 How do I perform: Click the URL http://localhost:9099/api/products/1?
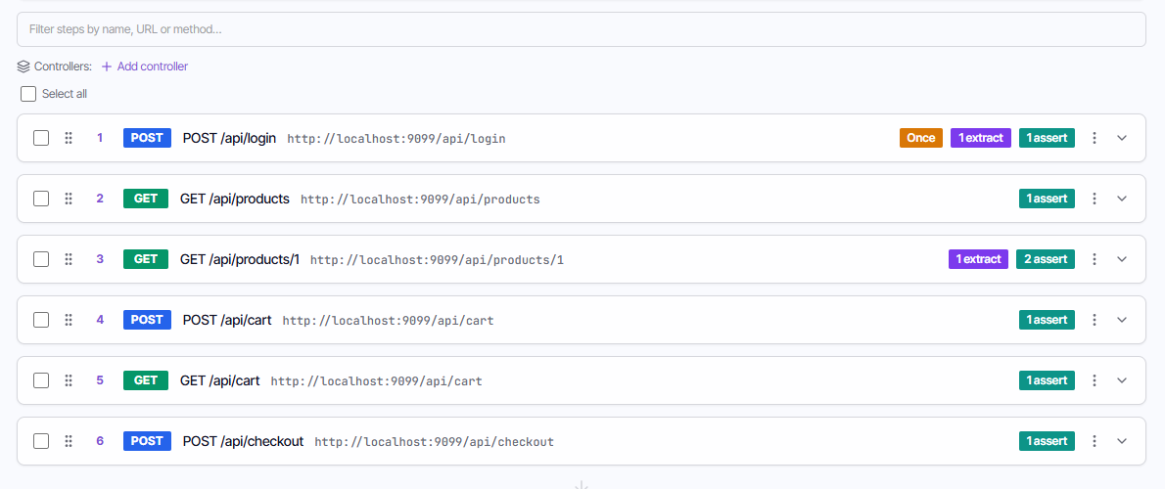437,260
